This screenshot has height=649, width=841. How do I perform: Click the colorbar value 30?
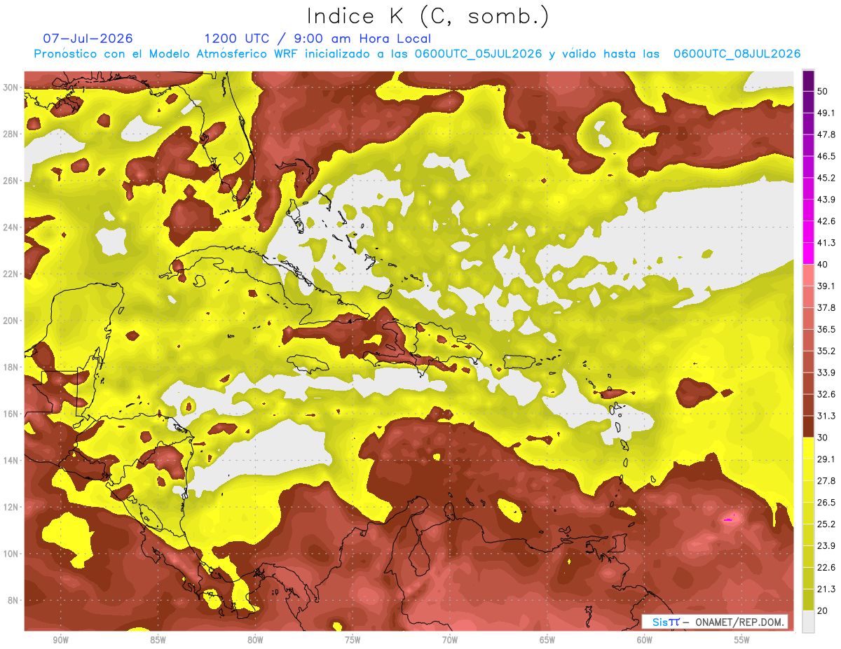pos(823,438)
